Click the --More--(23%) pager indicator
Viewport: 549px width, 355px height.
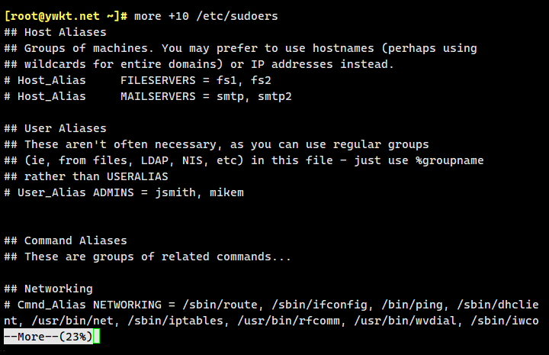click(x=47, y=337)
